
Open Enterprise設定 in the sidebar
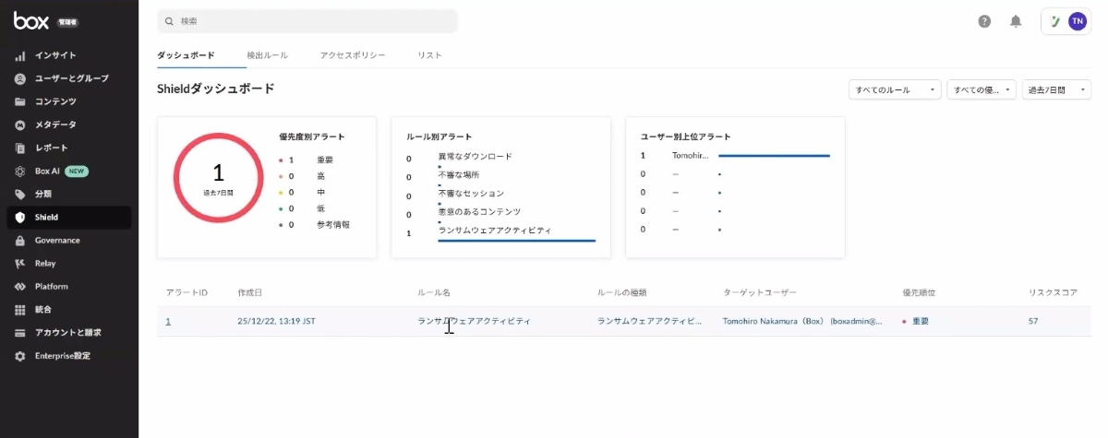(63, 356)
